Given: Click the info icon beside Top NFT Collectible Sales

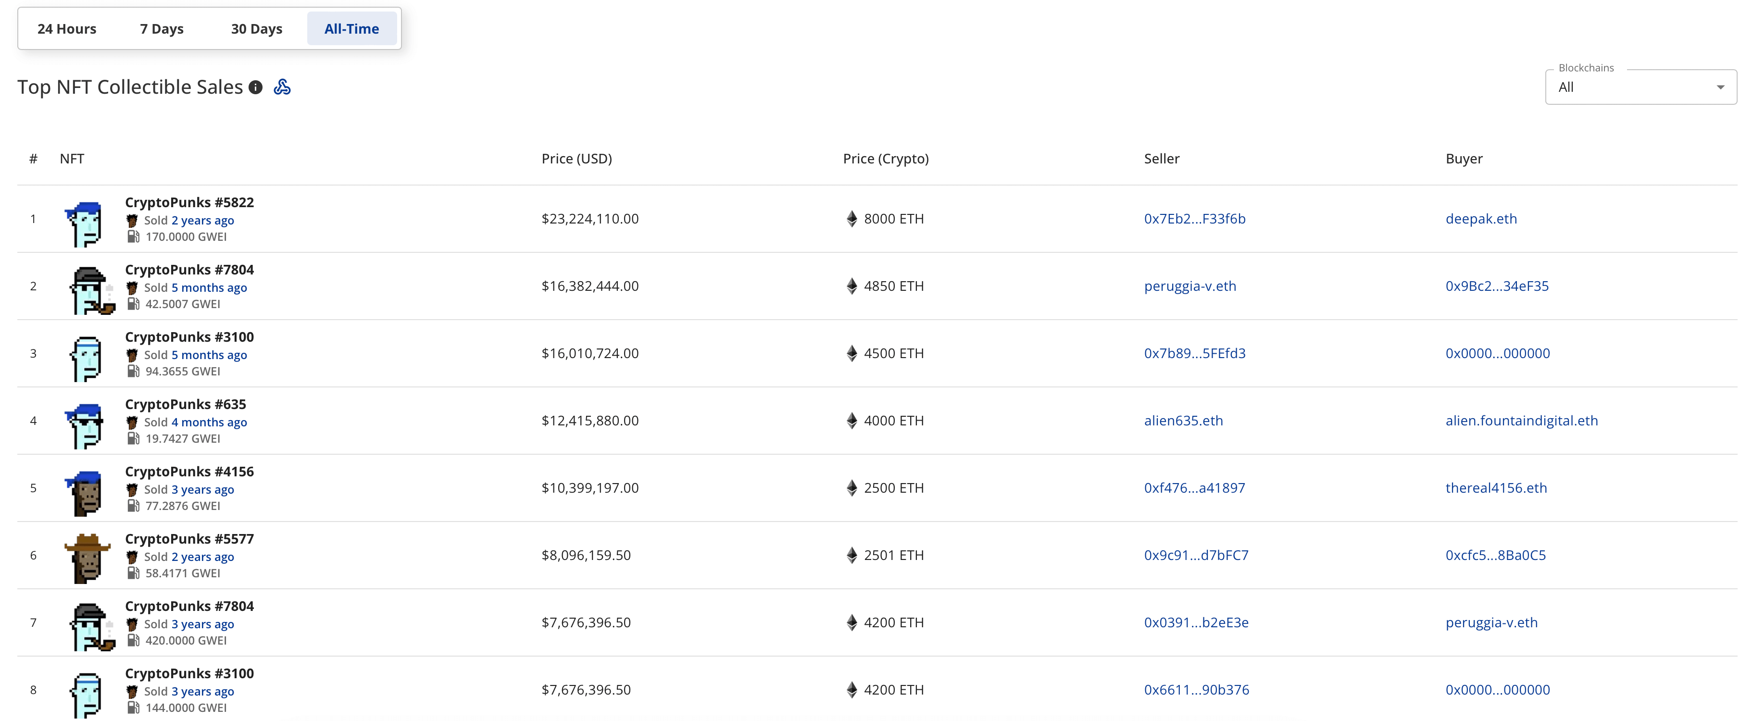Looking at the screenshot, I should (256, 87).
